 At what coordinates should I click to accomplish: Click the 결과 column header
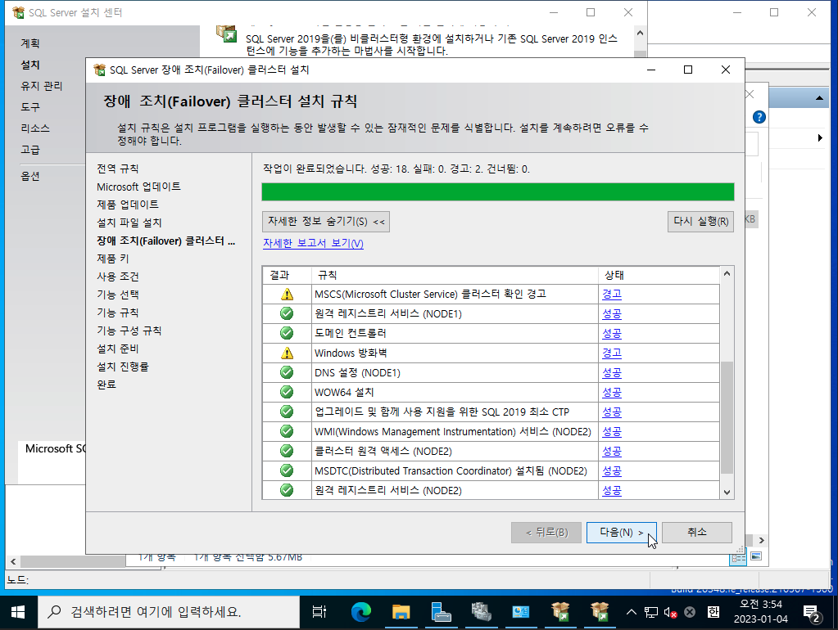coord(287,275)
